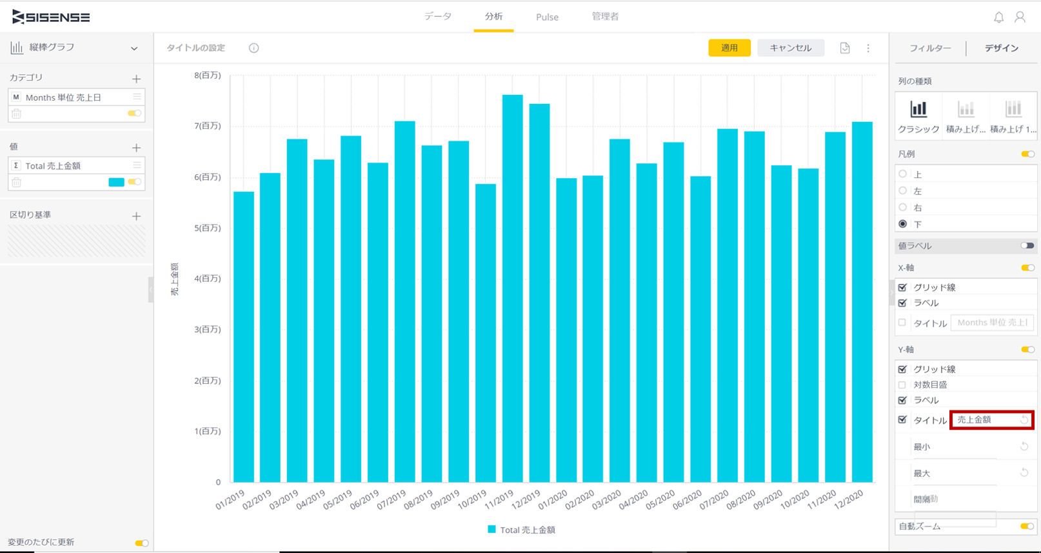The image size is (1041, 553).
Task: Click the M icon on Months field
Action: pyautogui.click(x=16, y=97)
